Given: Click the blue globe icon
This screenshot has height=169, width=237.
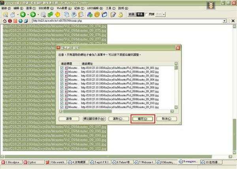Looking at the screenshot, I should point(21,21).
